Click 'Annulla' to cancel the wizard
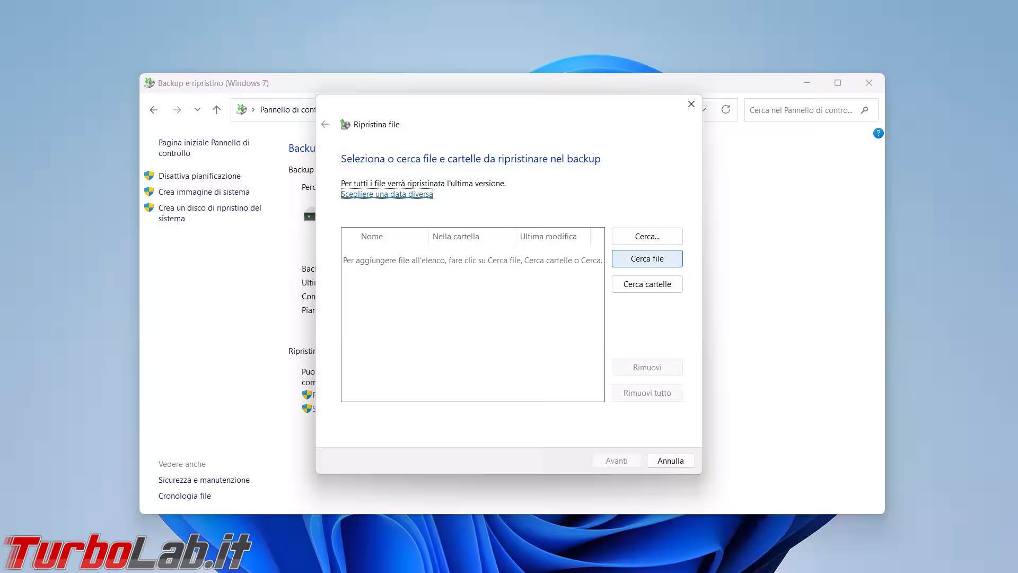This screenshot has width=1018, height=573. pos(670,461)
